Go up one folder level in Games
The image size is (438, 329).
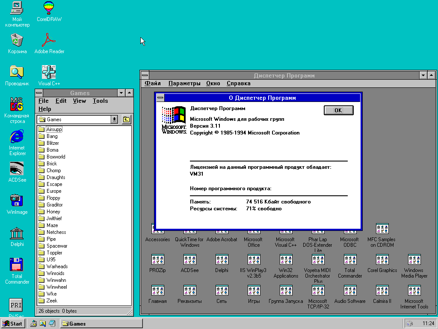[x=127, y=120]
